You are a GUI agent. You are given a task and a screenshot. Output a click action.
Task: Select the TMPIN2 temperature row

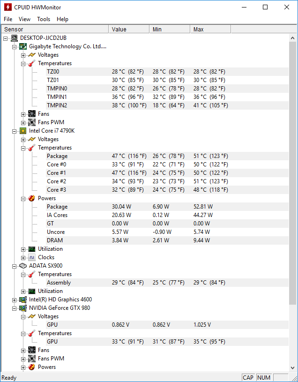167,105
